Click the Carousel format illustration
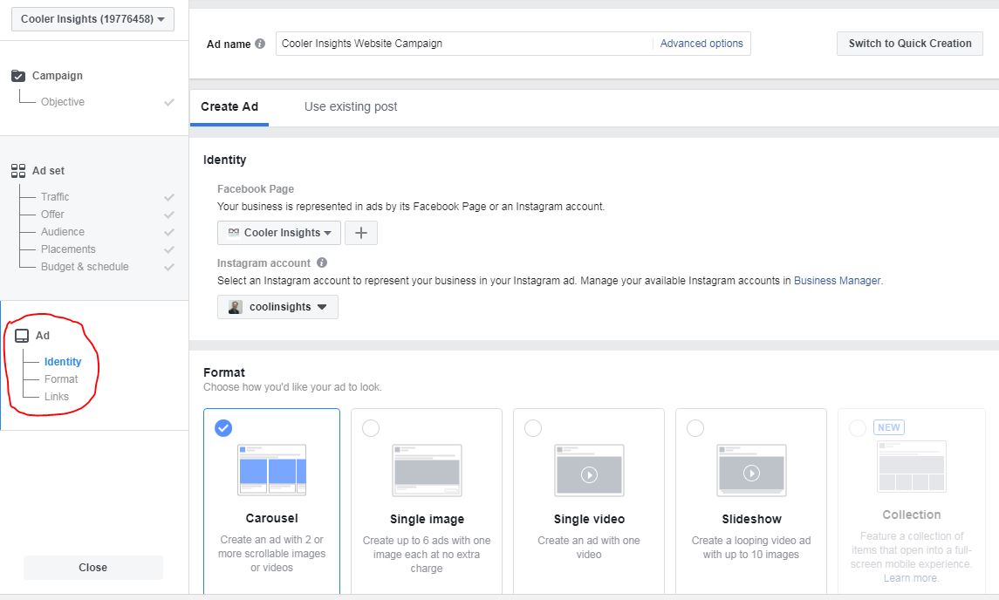999x600 pixels. (271, 470)
